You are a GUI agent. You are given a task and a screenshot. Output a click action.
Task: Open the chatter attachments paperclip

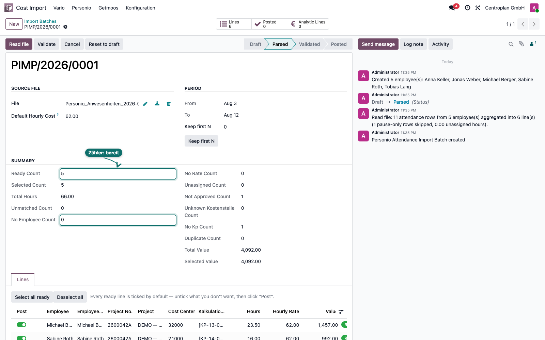521,44
